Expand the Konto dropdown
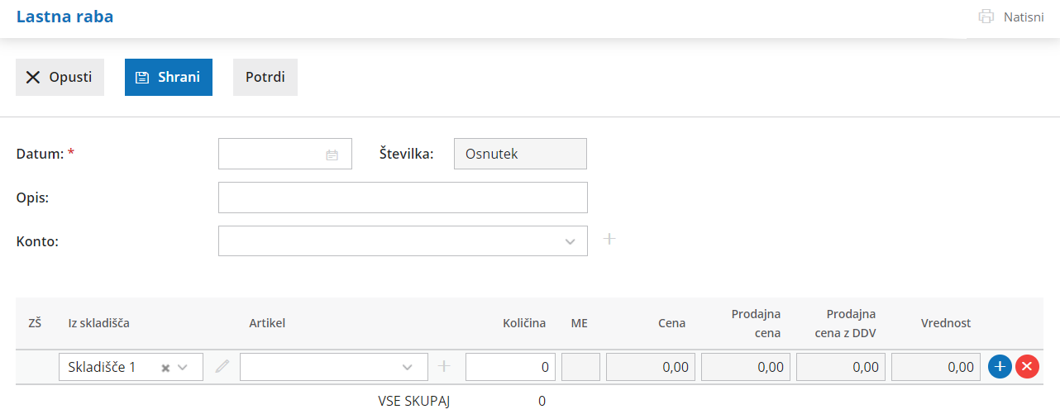Image resolution: width=1060 pixels, height=419 pixels. (570, 241)
